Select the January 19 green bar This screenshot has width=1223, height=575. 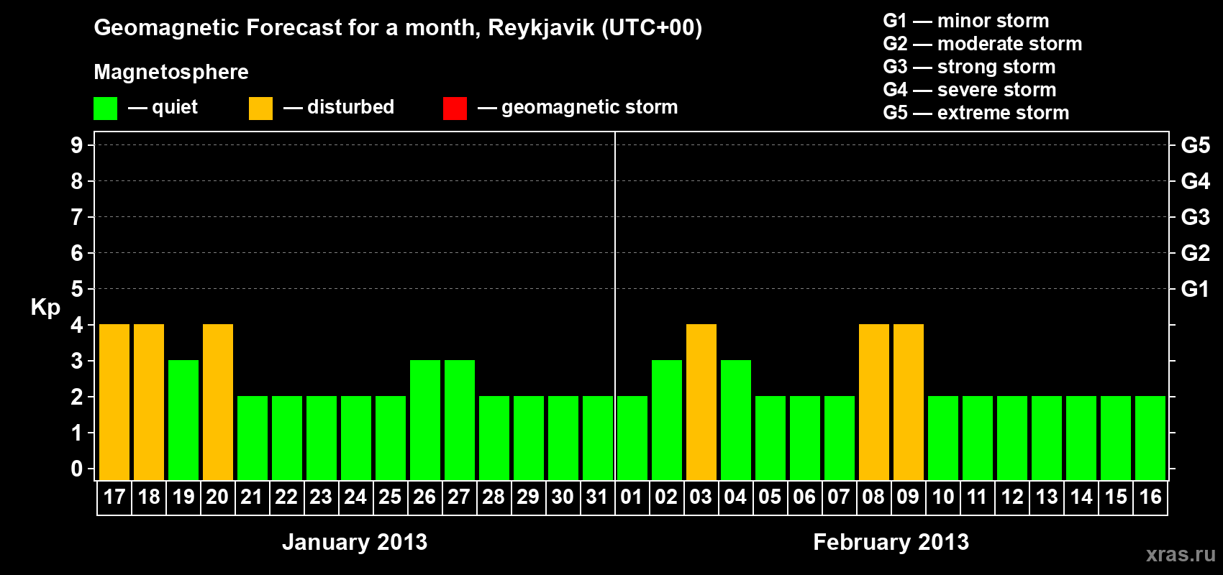pyautogui.click(x=183, y=420)
